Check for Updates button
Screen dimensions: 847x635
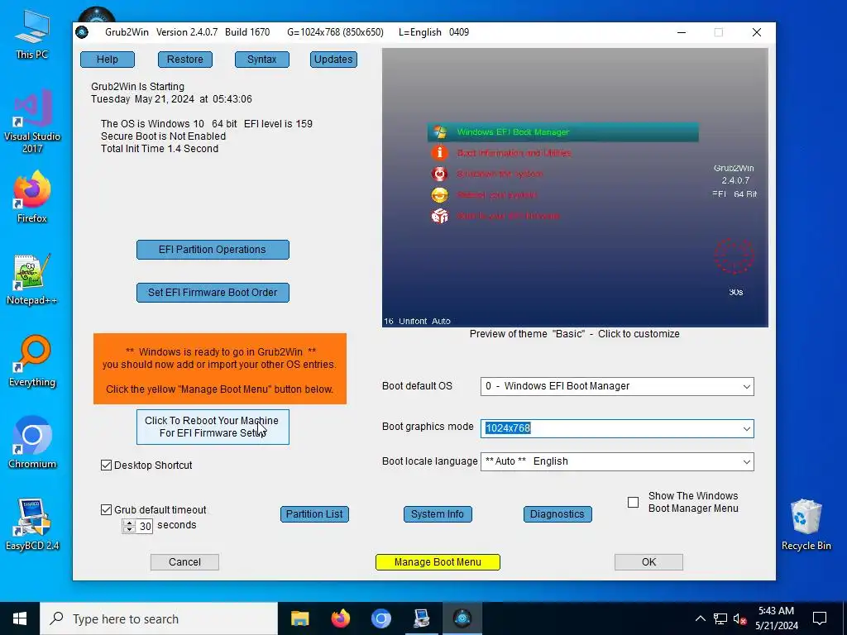(x=333, y=60)
